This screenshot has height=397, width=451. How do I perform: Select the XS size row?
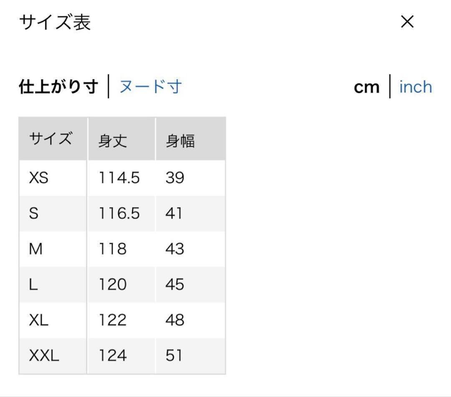click(x=122, y=178)
